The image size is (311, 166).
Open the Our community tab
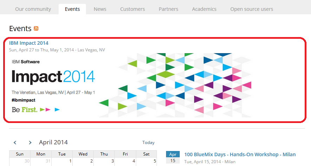coord(33,9)
